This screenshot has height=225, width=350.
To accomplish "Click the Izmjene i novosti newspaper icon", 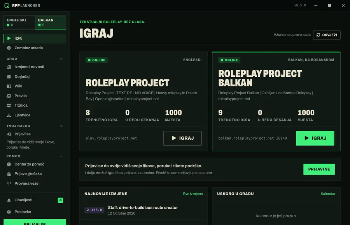I will coord(9,67).
